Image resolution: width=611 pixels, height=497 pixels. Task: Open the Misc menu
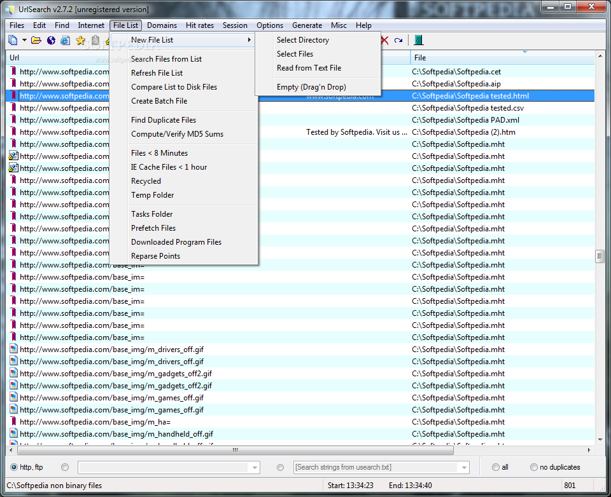coord(339,25)
